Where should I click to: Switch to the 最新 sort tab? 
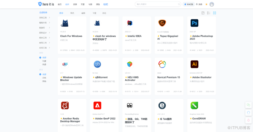(x=83, y=13)
